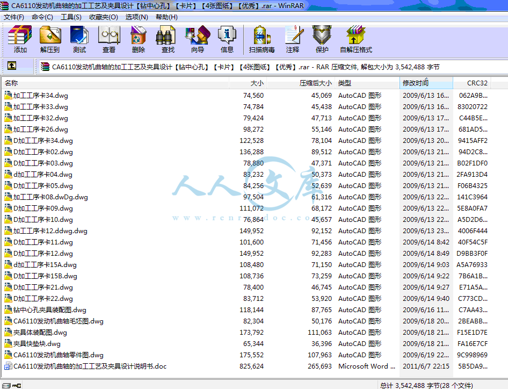Image resolution: width=508 pixels, height=389 pixels.
Task: Open the 查看 (View) toolbar tool
Action: click(x=109, y=39)
